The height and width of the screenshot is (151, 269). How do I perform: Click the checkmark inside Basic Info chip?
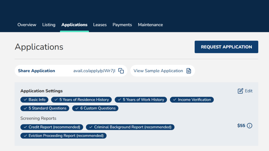pos(25,99)
